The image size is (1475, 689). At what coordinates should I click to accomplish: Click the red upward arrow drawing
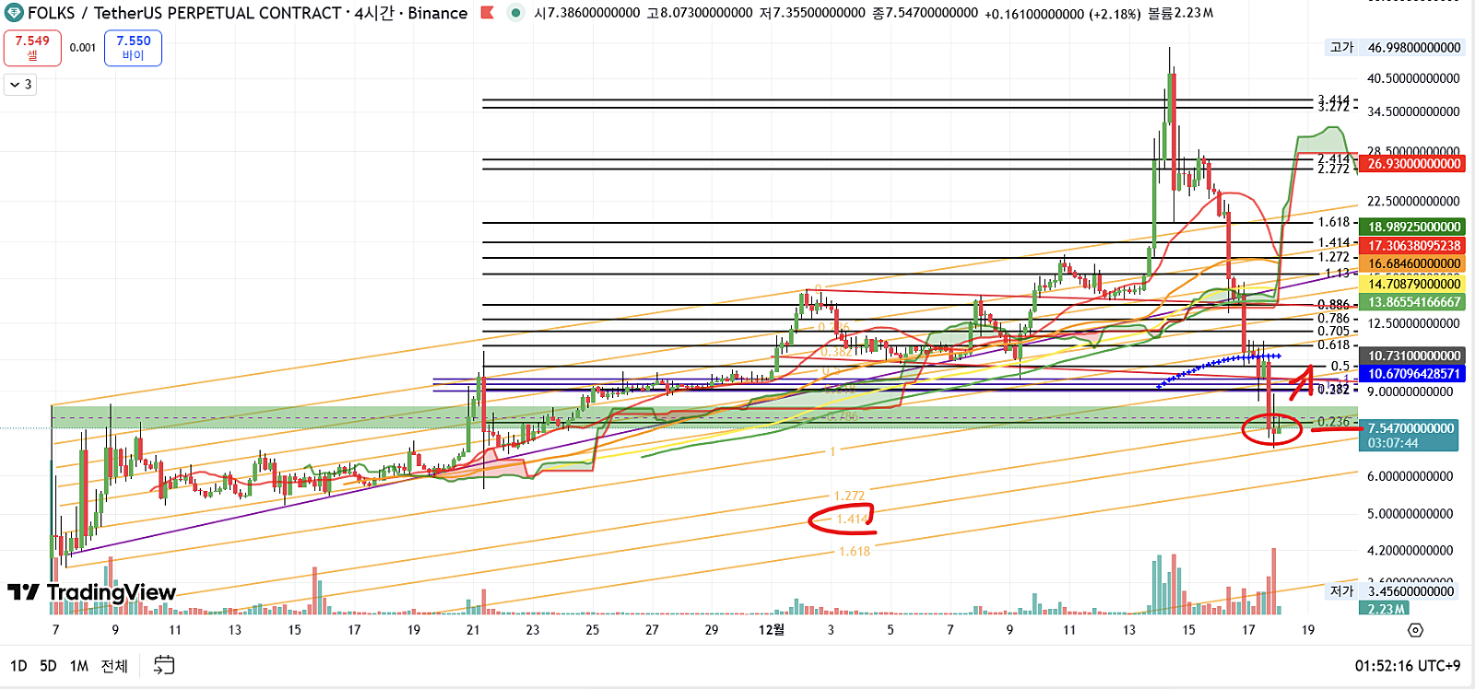point(1302,382)
